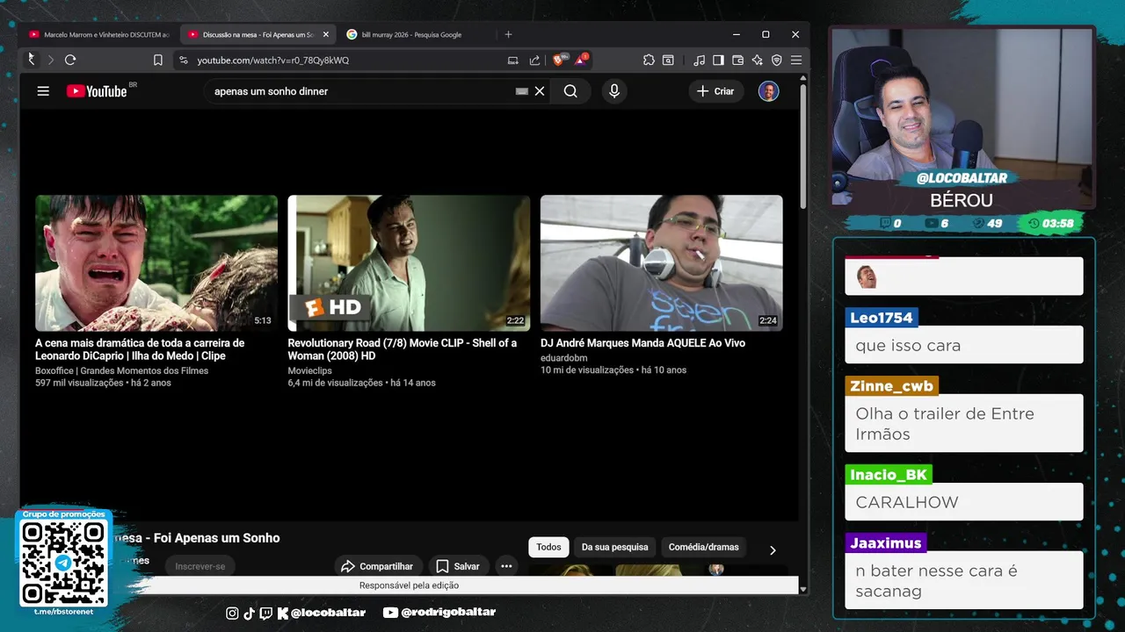
Task: Go to the YouTube home logo
Action: tap(98, 91)
